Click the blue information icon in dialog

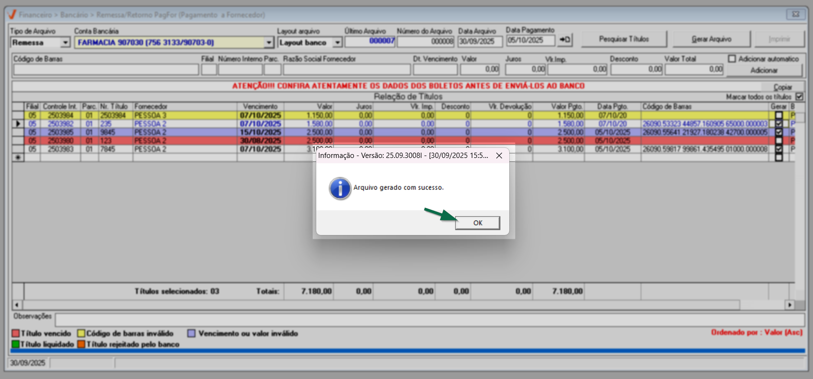point(340,188)
